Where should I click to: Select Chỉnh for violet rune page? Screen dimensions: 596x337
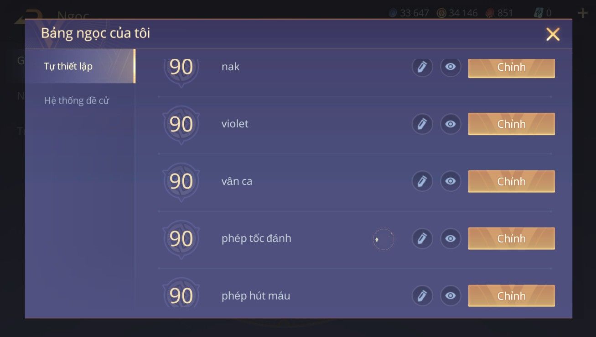512,124
